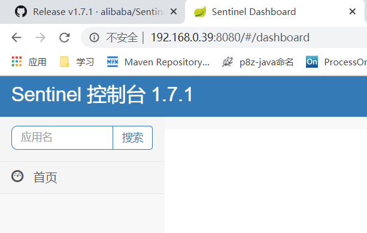This screenshot has height=233, width=367.
Task: Click the Sentinel 控制台 1.7.1 header title
Action: [x=102, y=95]
